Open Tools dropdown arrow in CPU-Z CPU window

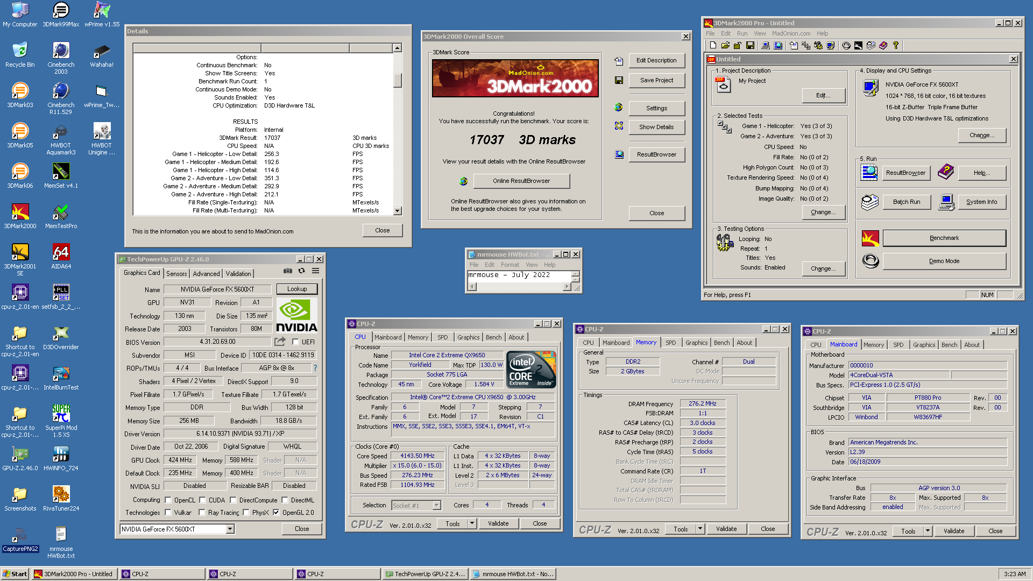[472, 523]
